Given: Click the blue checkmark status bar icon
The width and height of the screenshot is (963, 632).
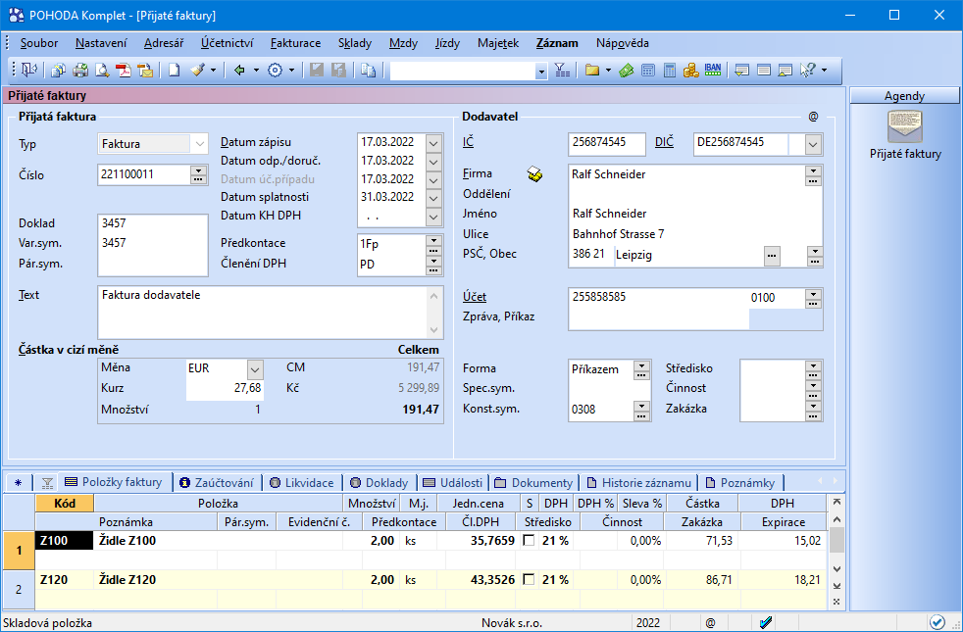Looking at the screenshot, I should click(x=766, y=623).
